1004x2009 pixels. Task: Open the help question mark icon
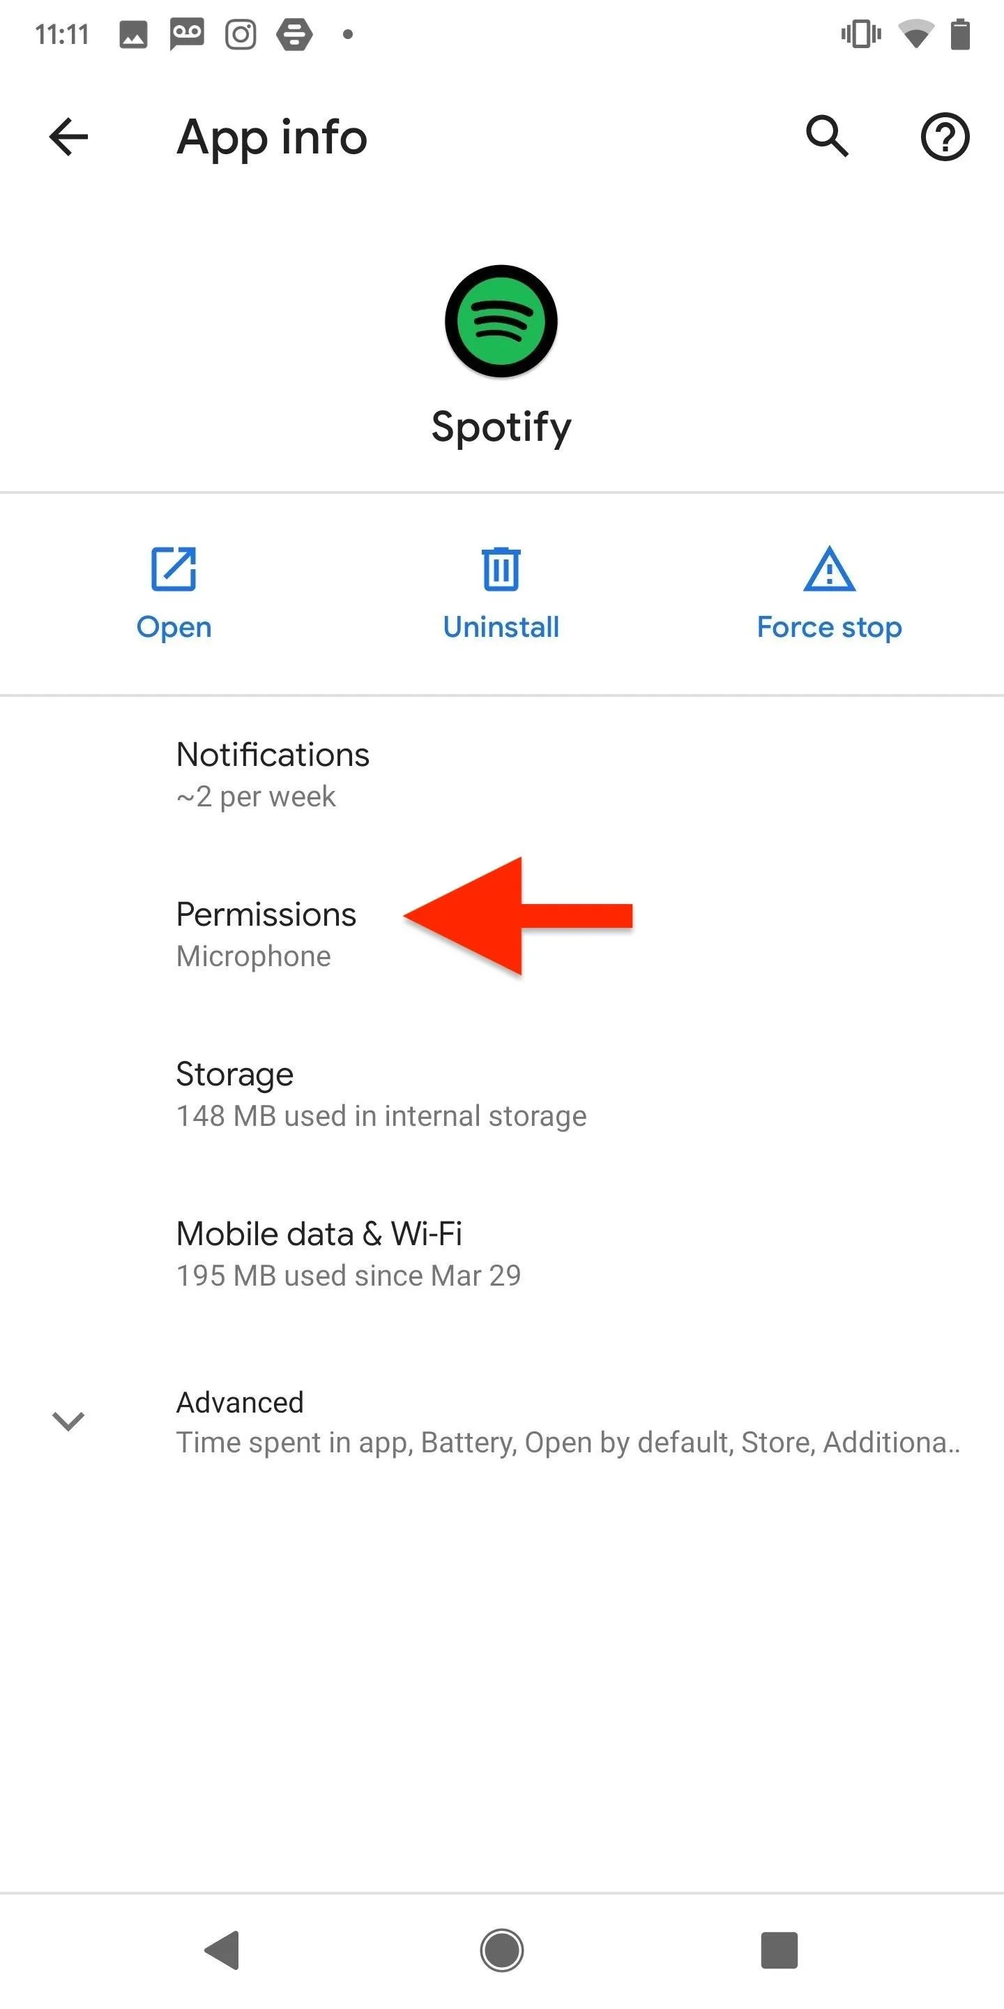click(x=945, y=137)
